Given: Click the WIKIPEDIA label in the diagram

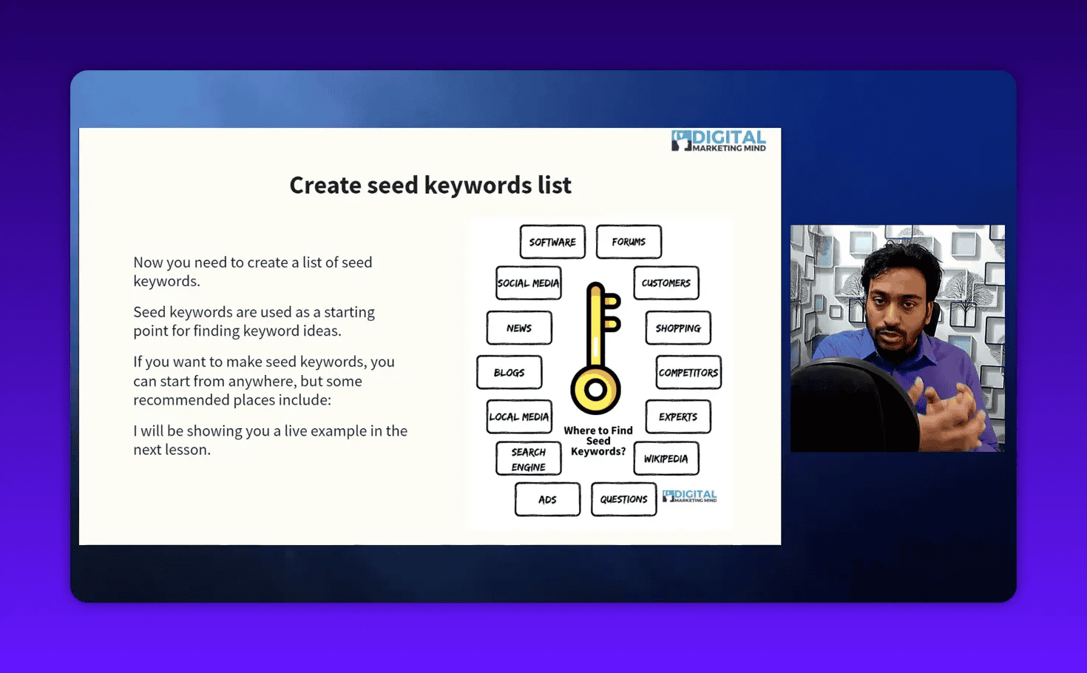Looking at the screenshot, I should (x=666, y=458).
